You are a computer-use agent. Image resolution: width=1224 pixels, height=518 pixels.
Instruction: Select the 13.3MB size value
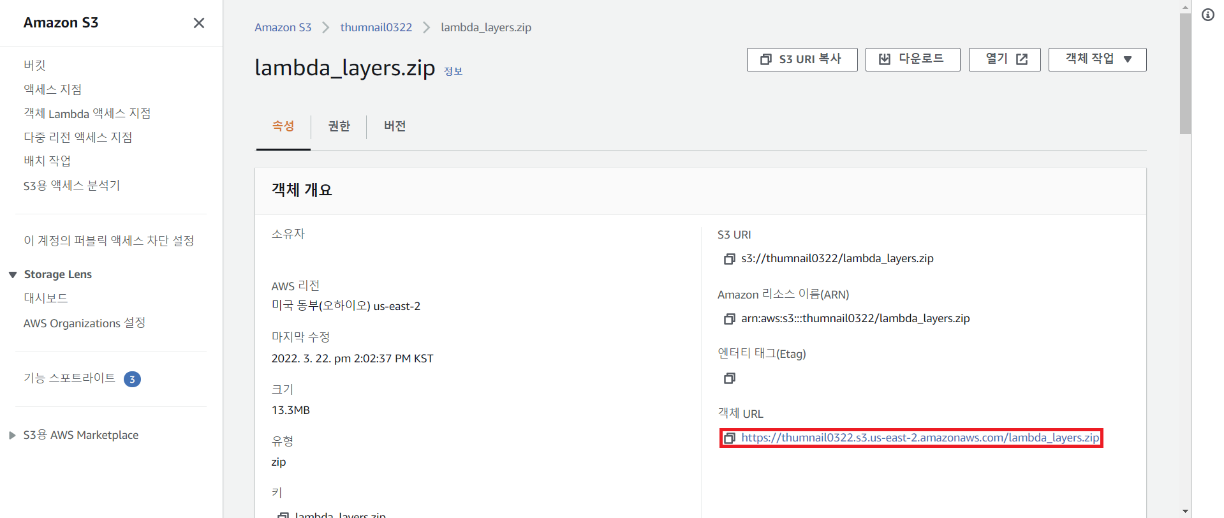(x=291, y=410)
